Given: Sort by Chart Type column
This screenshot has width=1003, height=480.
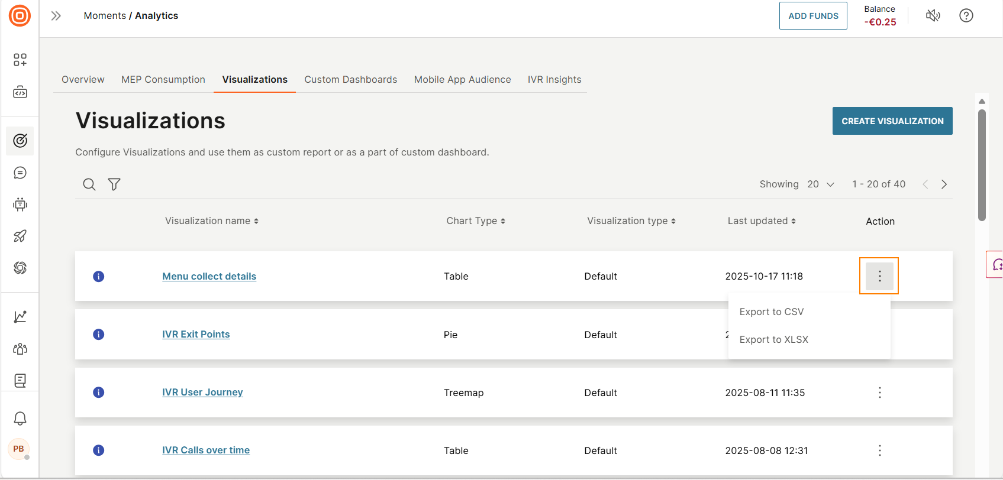Looking at the screenshot, I should tap(476, 220).
